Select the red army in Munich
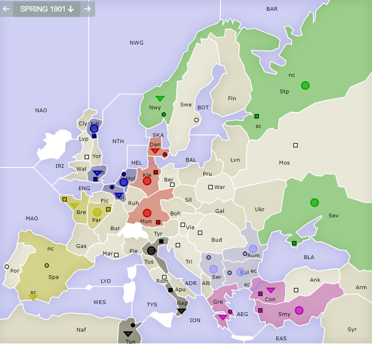 [x=147, y=213]
